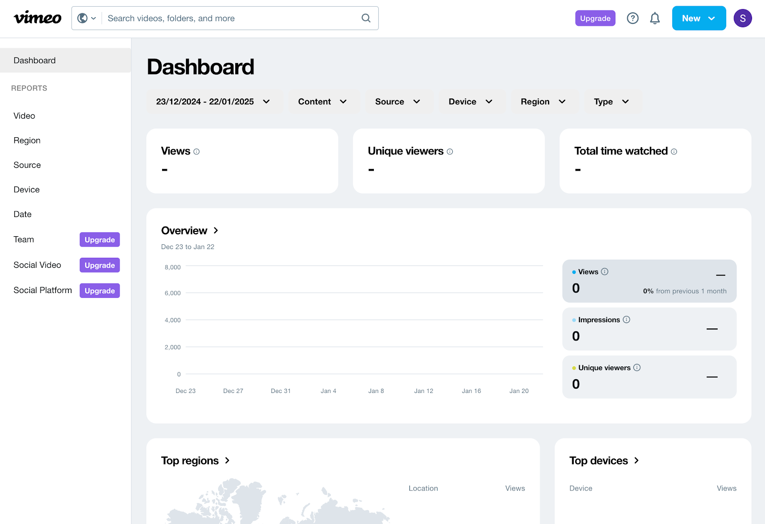Open the New dropdown button
Image resolution: width=765 pixels, height=524 pixels.
(699, 18)
